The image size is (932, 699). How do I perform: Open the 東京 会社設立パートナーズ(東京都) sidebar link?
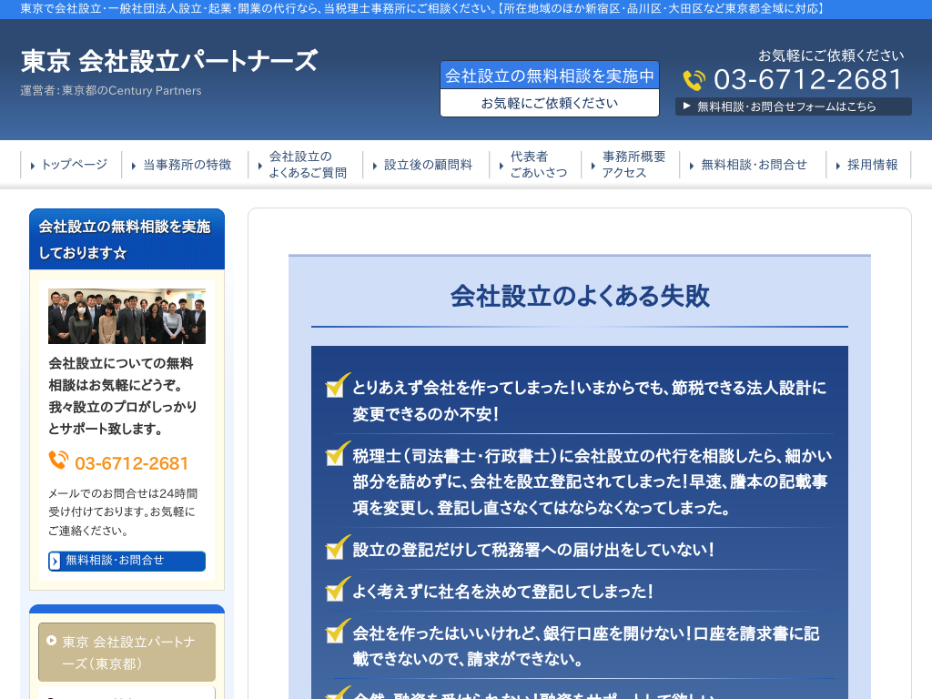(127, 652)
